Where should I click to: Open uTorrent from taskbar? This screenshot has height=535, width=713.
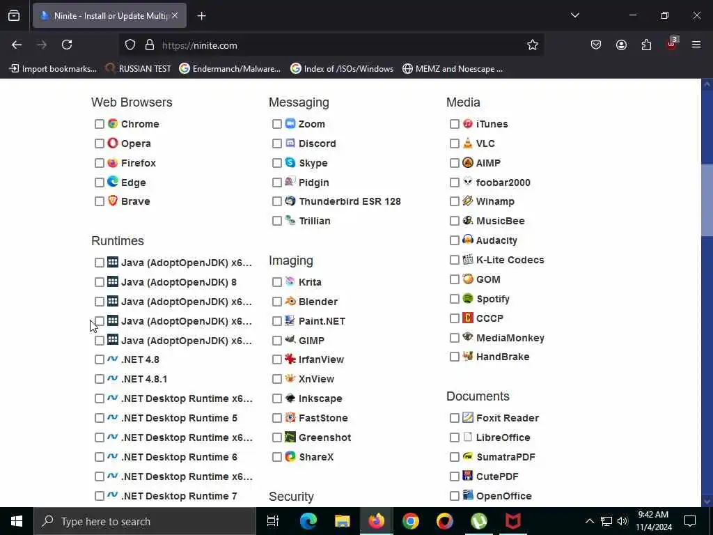pyautogui.click(x=479, y=521)
